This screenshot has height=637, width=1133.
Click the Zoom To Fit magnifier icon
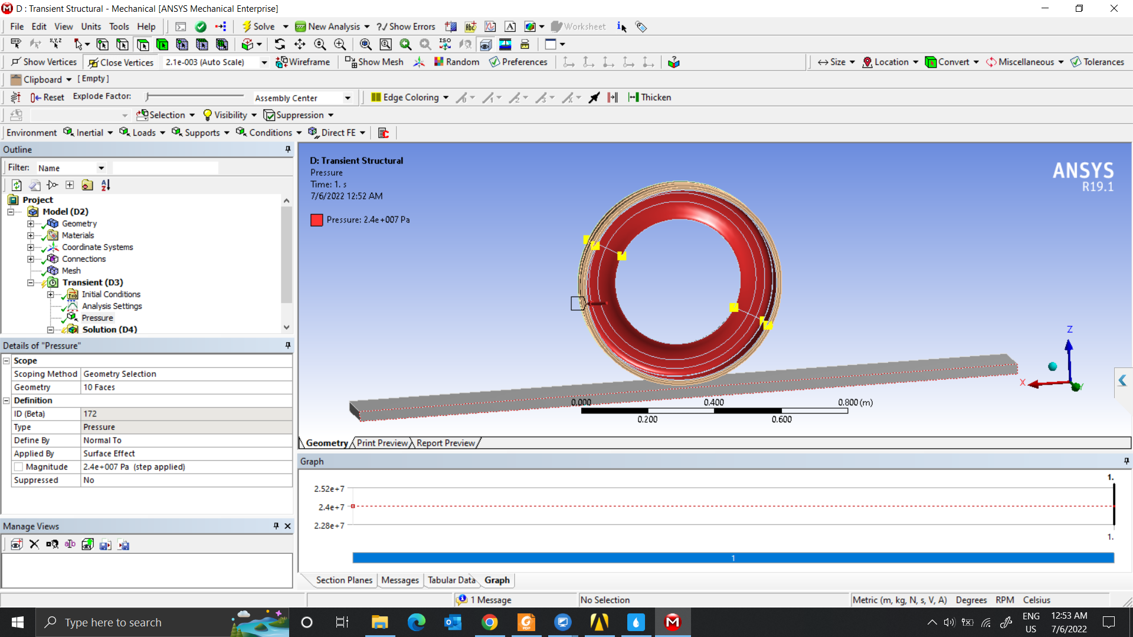coord(366,44)
